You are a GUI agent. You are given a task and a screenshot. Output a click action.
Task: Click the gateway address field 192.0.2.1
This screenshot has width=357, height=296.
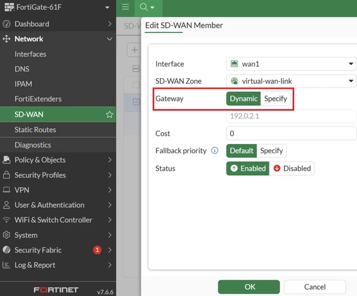point(291,116)
